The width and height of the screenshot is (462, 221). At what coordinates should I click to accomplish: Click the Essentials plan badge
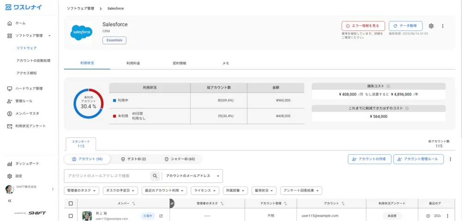click(x=114, y=40)
